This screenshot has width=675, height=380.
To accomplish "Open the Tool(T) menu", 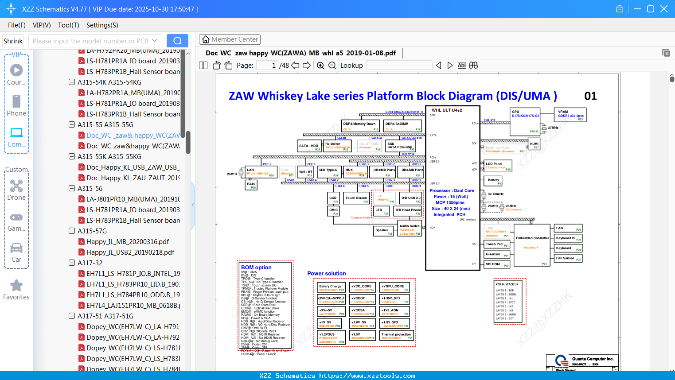I will [x=69, y=25].
